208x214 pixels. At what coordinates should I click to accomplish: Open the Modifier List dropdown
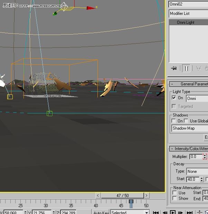click(x=188, y=13)
